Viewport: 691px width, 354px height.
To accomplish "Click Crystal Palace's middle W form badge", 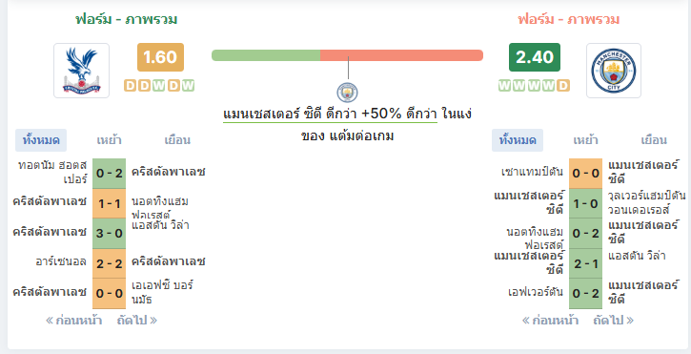I will 159,86.
